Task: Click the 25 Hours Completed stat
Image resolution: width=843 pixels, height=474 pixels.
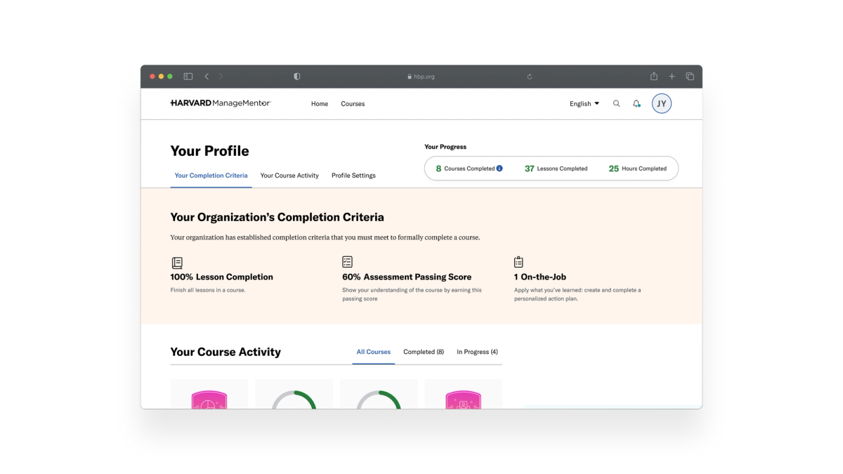Action: tap(637, 169)
